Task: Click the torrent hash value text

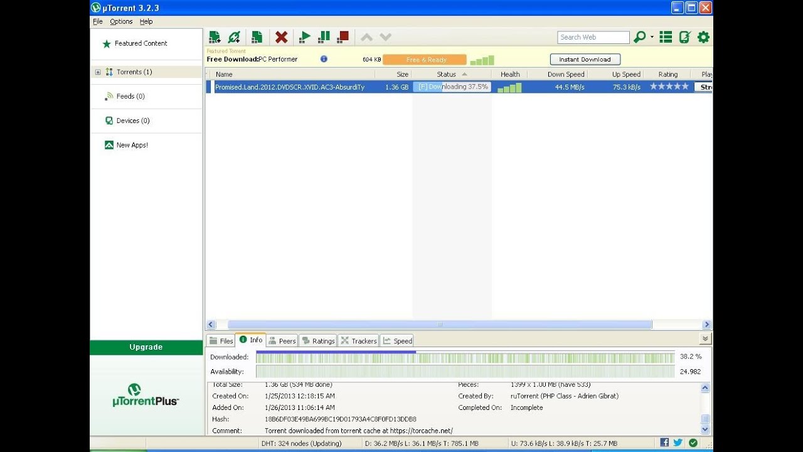Action: pos(340,419)
